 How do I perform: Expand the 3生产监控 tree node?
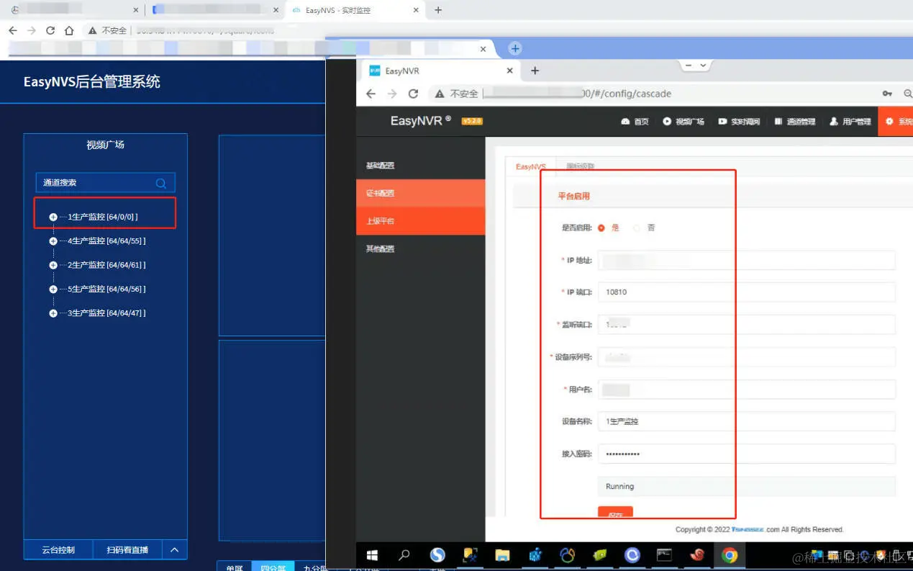pos(53,313)
